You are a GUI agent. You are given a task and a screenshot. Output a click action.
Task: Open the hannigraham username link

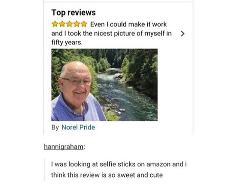click(x=64, y=147)
